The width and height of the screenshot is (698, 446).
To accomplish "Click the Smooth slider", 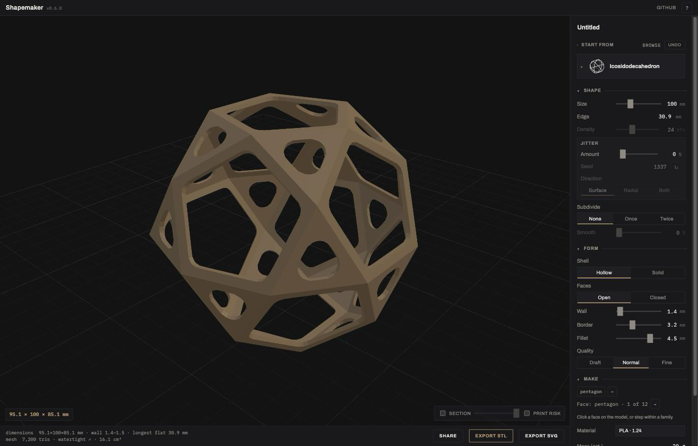I will pos(638,233).
